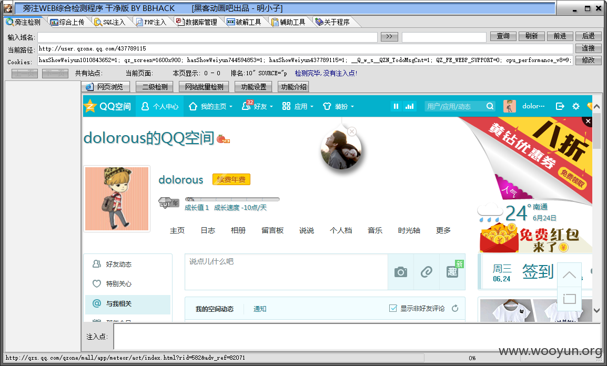Click the 后退 button
The width and height of the screenshot is (607, 366).
click(589, 36)
